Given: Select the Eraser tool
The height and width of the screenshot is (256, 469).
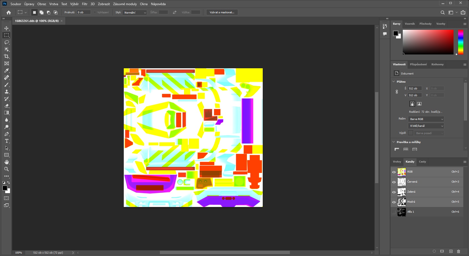Looking at the screenshot, I should click(x=7, y=106).
